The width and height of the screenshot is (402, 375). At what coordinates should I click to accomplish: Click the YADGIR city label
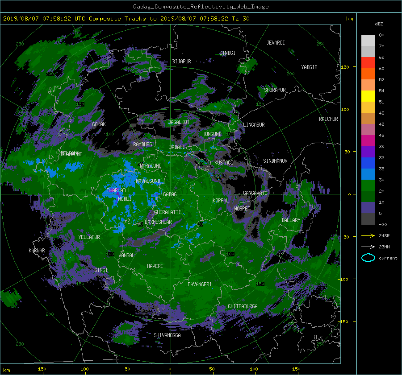(309, 67)
